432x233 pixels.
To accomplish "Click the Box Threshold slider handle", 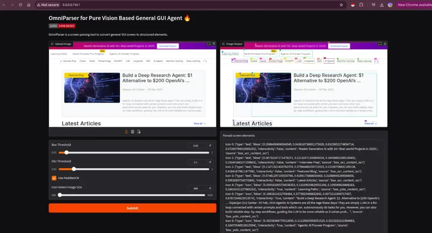I will coord(67,153).
